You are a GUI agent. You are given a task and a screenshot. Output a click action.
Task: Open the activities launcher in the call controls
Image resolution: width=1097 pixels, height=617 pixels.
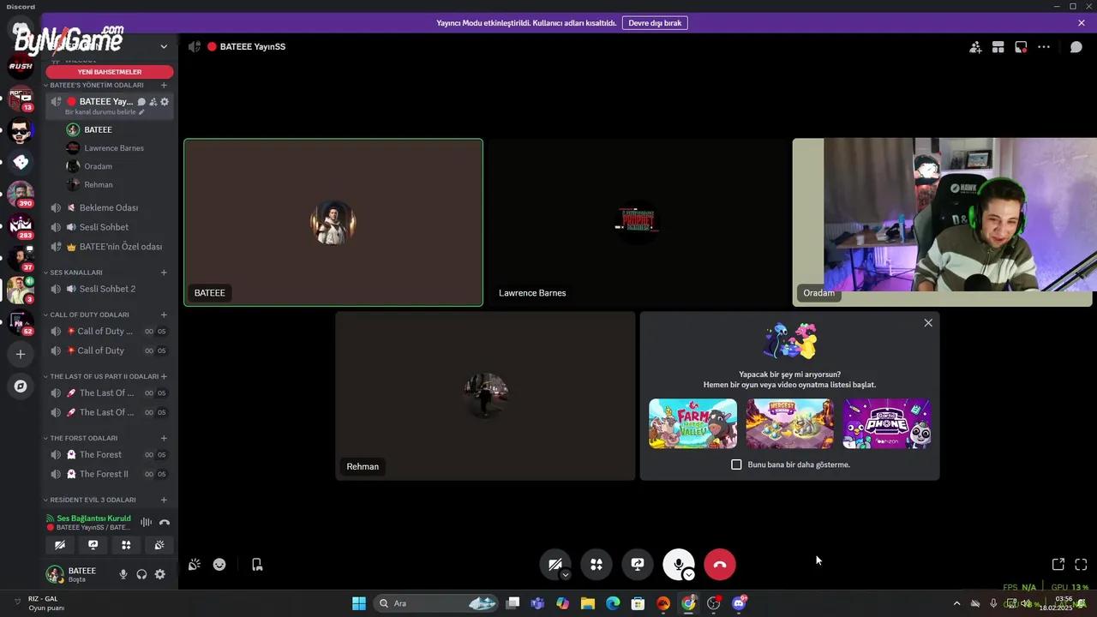coord(596,565)
